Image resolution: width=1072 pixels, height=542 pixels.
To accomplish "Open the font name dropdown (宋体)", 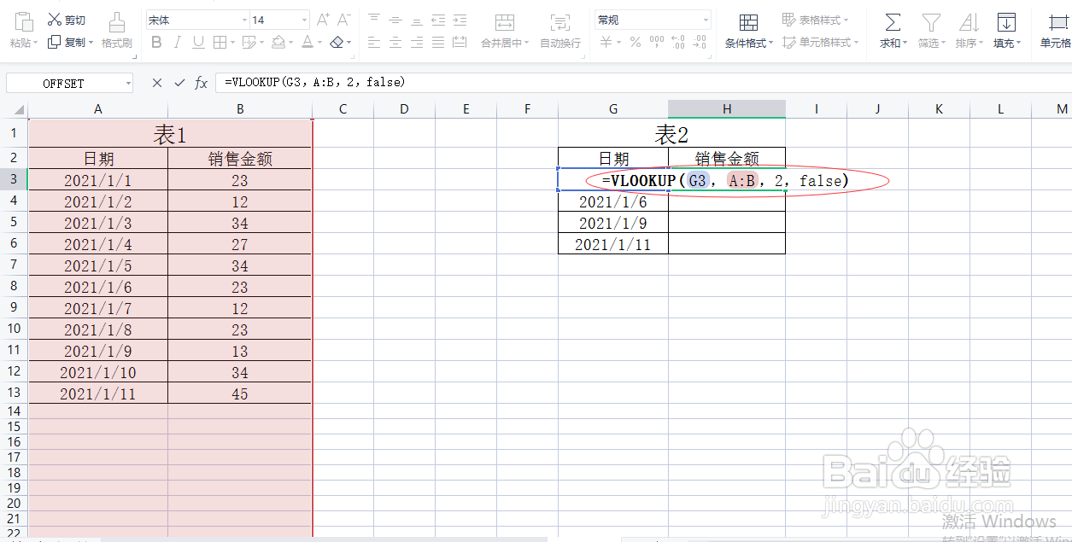I will point(243,20).
